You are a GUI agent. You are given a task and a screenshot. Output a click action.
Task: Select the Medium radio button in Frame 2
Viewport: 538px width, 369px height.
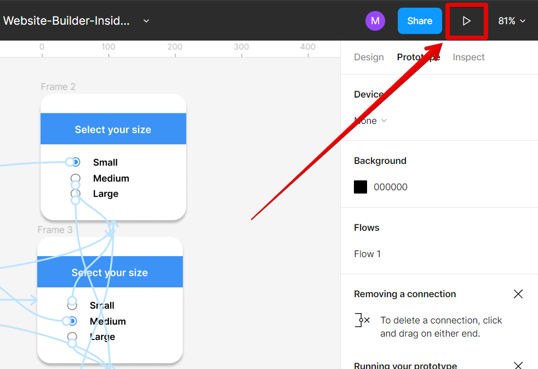tap(76, 178)
